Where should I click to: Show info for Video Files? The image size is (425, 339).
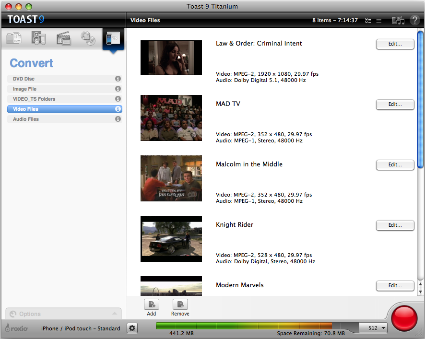[118, 109]
